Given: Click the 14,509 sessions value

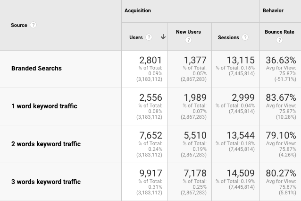Looking at the screenshot, I should [241, 174].
